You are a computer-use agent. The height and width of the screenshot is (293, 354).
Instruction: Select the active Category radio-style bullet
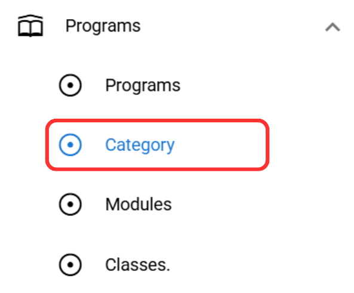click(x=70, y=144)
